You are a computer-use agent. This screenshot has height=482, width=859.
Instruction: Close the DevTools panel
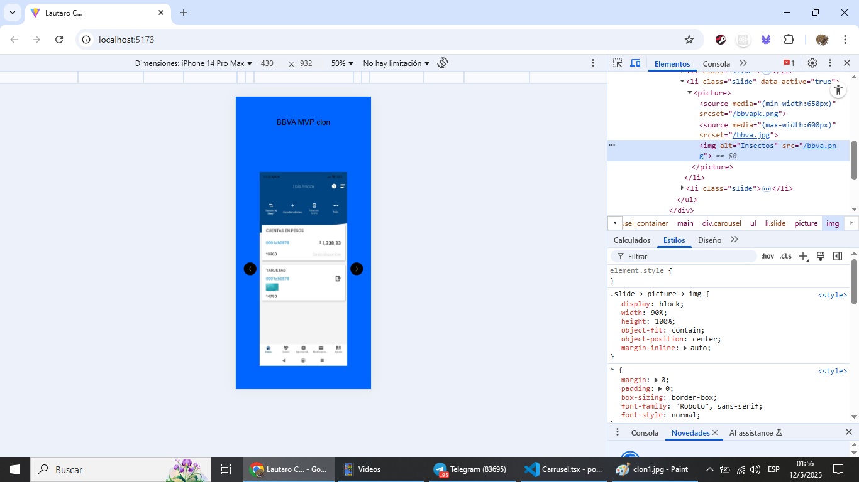(847, 63)
